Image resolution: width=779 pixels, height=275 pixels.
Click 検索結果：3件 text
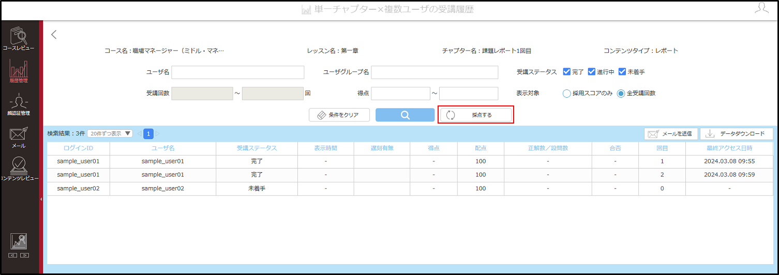66,133
